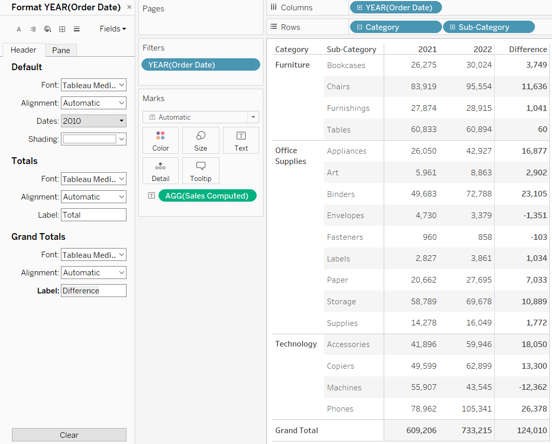Switch to the Header tab
Image resolution: width=552 pixels, height=444 pixels.
tap(23, 50)
